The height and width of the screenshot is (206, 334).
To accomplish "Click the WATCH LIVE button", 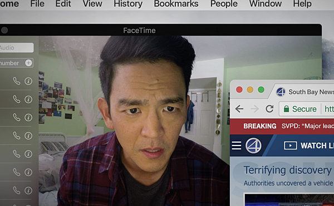I will [309, 145].
